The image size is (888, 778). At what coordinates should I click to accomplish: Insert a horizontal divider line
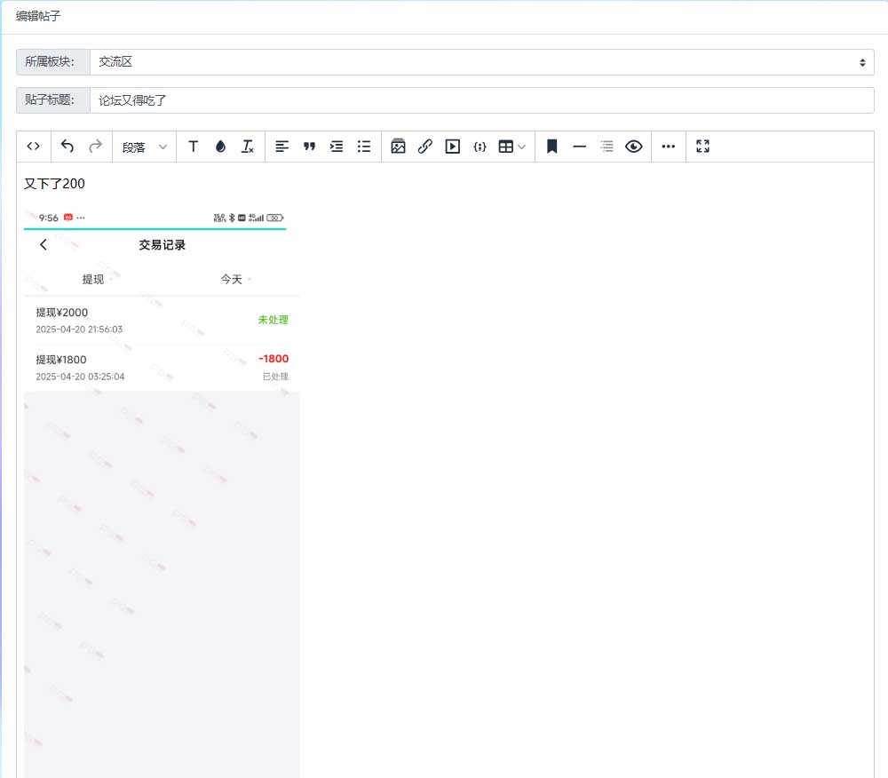point(579,147)
